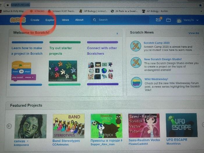Viewport: 204px width, 153px height.
Task: Open the About menu item
Action: click(x=79, y=20)
